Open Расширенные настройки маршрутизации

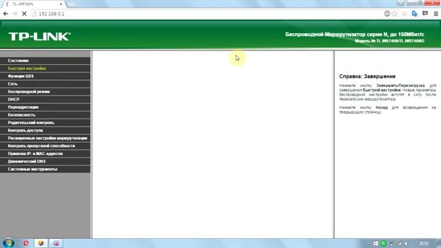tap(45, 138)
